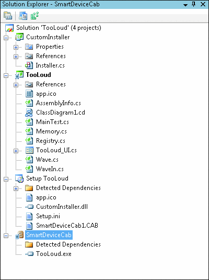Click the Setup.ini file icon

29,217
